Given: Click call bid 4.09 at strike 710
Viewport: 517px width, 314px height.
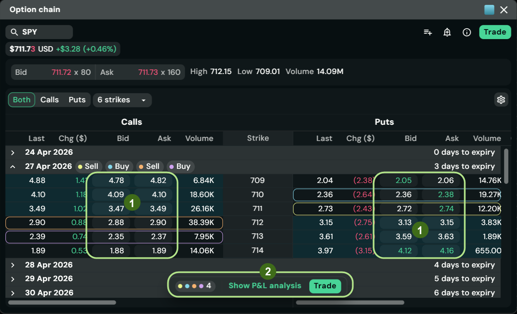Looking at the screenshot, I should pos(112,195).
